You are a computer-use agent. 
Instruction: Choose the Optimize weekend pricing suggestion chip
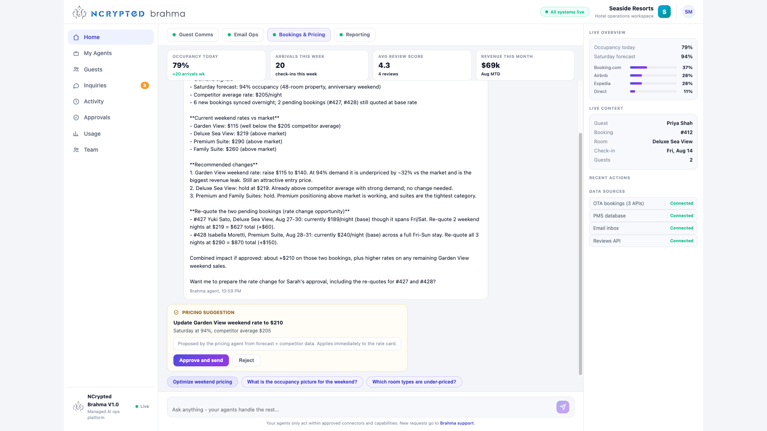pos(203,382)
